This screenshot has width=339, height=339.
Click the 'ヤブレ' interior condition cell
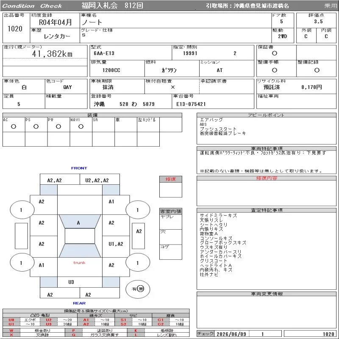[x=171, y=222]
